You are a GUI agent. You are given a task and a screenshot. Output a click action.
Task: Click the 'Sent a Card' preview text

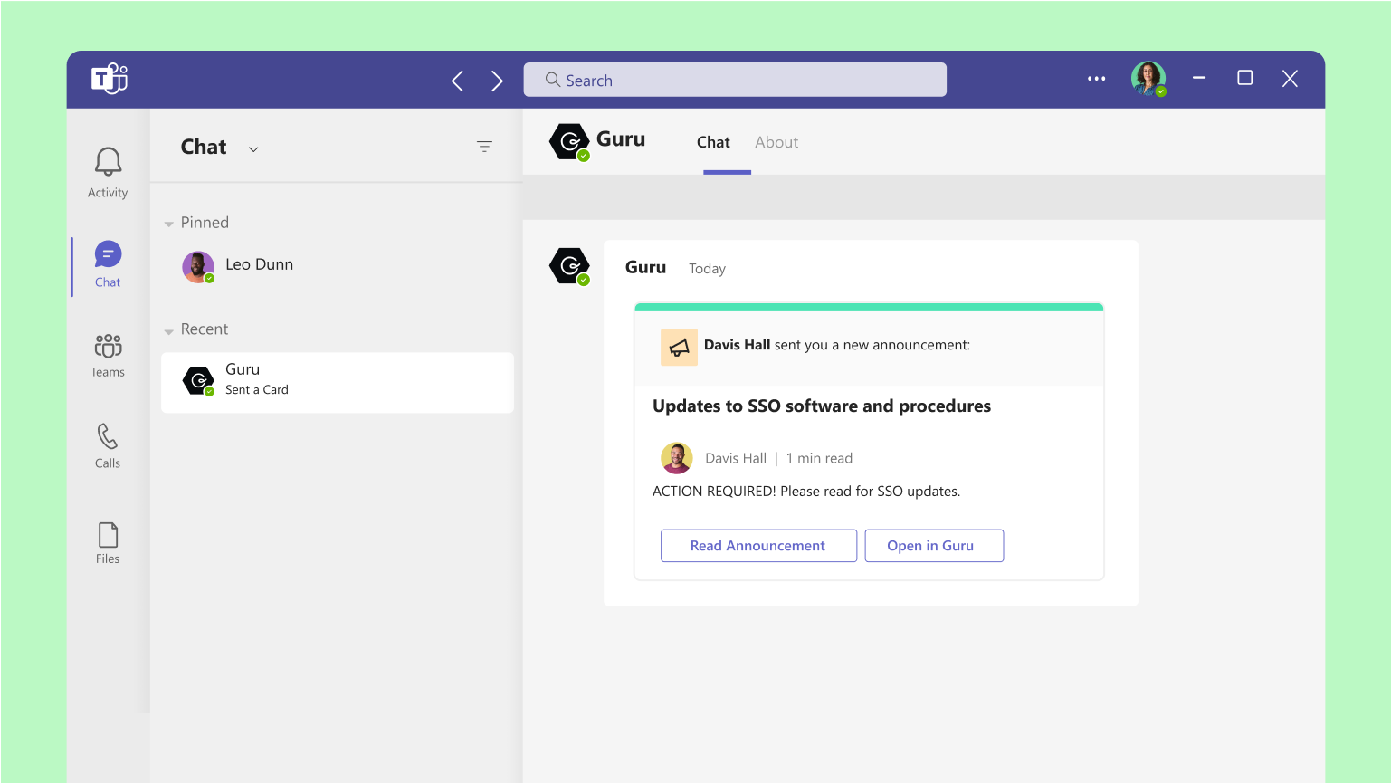coord(257,390)
